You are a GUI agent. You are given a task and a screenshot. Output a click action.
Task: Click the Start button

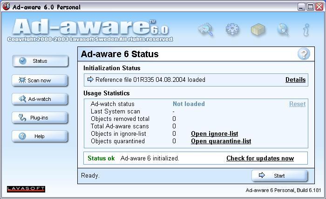click(279, 176)
